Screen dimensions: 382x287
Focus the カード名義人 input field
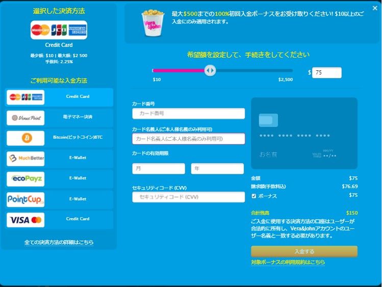coord(188,139)
